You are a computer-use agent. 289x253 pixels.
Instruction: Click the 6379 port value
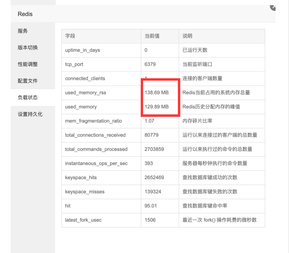(x=150, y=64)
